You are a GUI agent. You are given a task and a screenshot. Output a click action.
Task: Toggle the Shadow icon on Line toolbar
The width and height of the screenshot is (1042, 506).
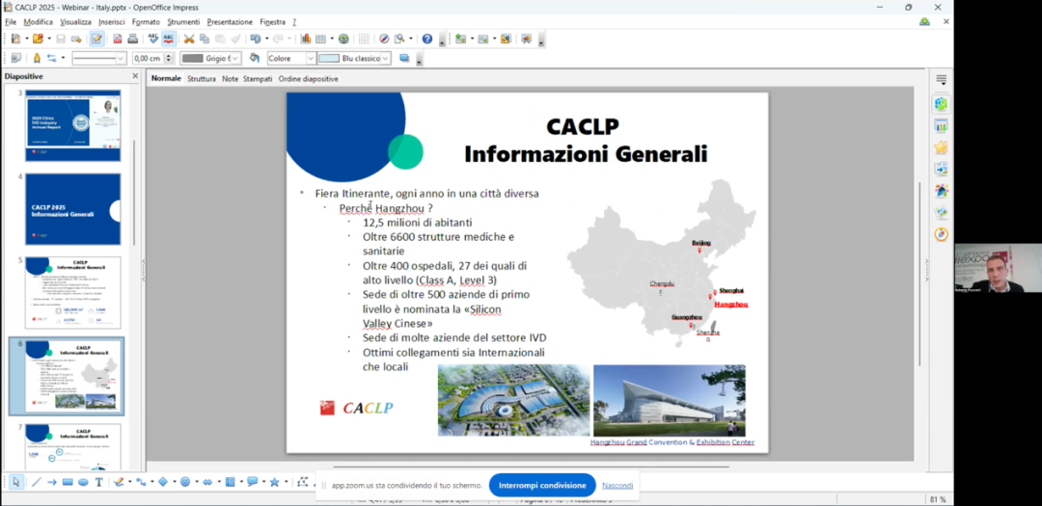click(x=404, y=59)
